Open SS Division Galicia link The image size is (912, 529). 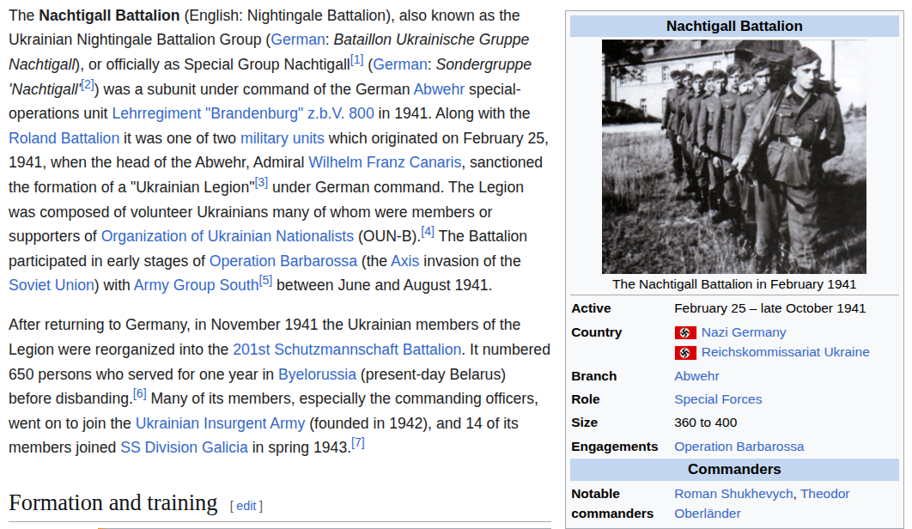(x=184, y=447)
